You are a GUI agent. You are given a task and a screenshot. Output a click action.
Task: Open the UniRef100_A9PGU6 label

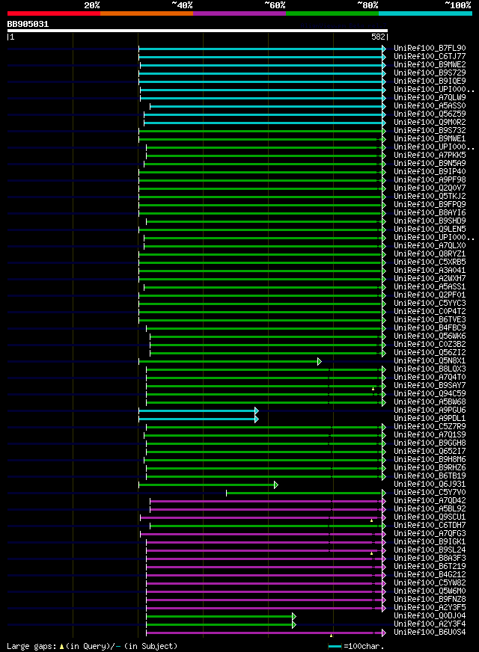pos(430,410)
